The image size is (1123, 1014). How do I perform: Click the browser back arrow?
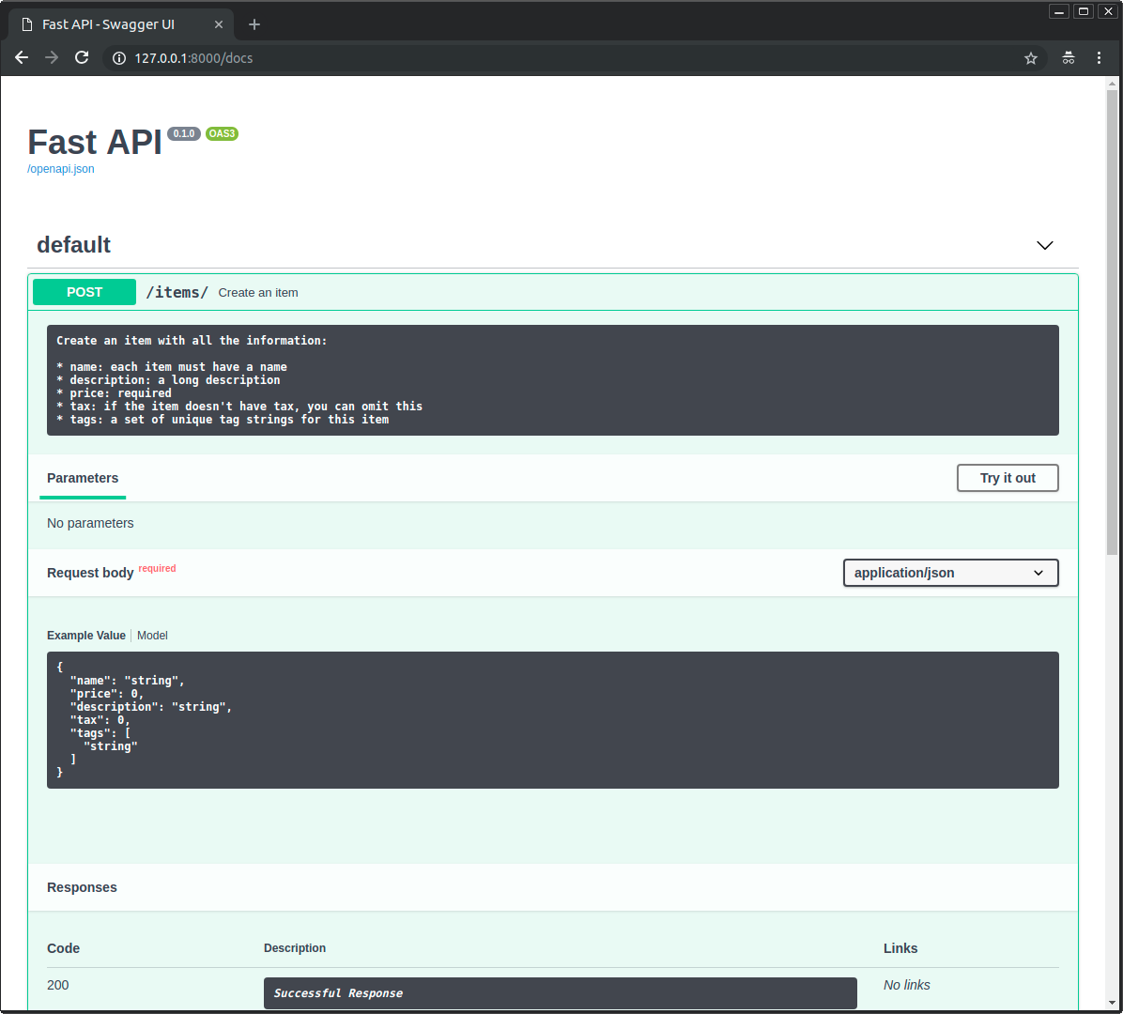click(22, 58)
